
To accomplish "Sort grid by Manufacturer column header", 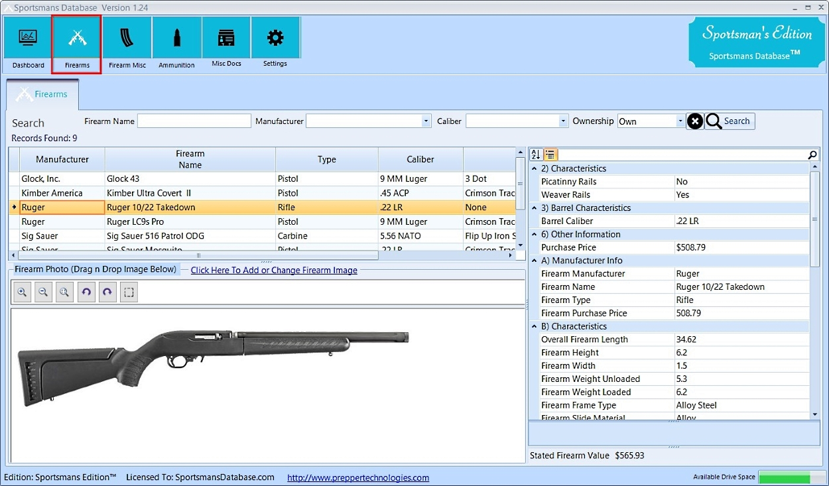I will (x=62, y=159).
